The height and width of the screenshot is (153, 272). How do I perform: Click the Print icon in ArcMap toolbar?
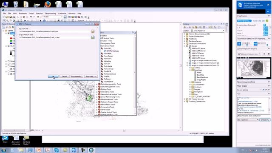tap(14, 17)
